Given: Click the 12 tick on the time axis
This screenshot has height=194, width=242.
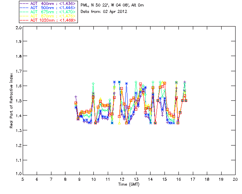Looking at the screenshot, I should coord(122,179).
